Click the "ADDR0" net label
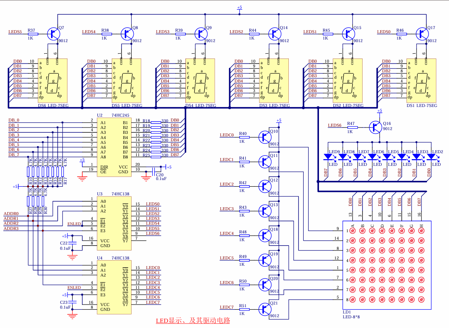This screenshot has width=449, height=328. click(11, 214)
